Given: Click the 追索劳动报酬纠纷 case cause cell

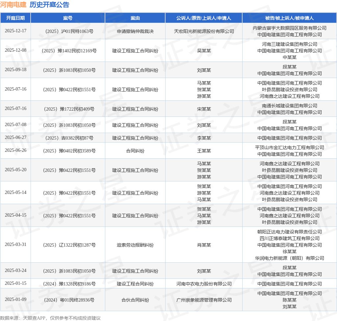Looking at the screenshot, I should pos(135,245).
